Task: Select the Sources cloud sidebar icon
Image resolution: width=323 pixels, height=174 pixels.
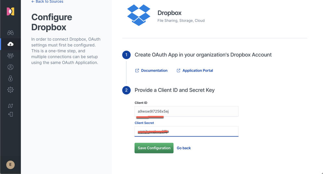Action: [x=10, y=44]
